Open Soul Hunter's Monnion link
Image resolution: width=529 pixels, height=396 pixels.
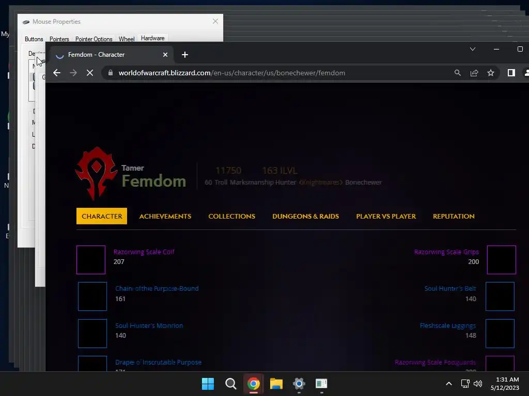pyautogui.click(x=149, y=326)
